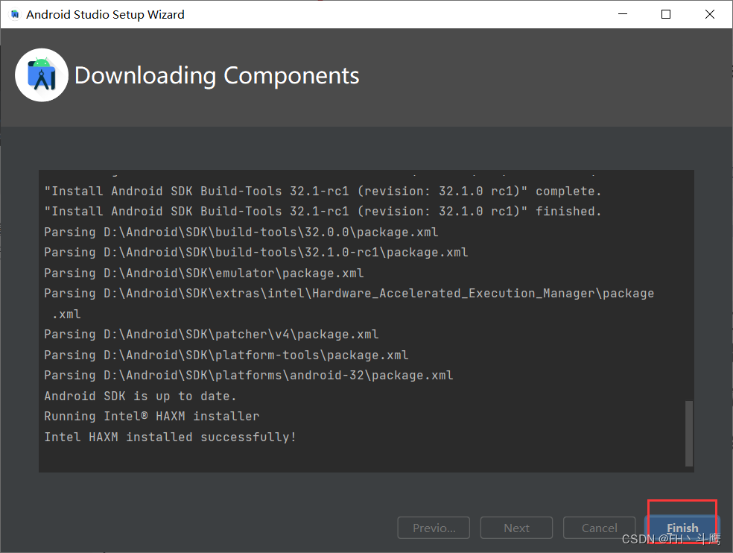The height and width of the screenshot is (553, 733).
Task: Click 'Intel HAXM installed successfully!' log line
Action: 170,437
